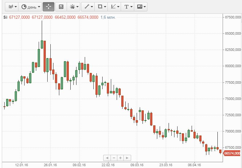Click the 26.01.16 date label
Image resolution: width=242 pixels, height=168 pixels.
[50, 165]
